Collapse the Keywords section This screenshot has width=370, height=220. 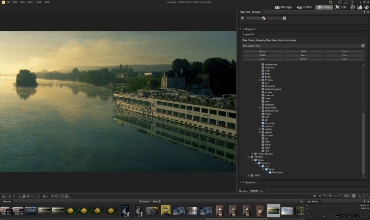tap(240, 34)
